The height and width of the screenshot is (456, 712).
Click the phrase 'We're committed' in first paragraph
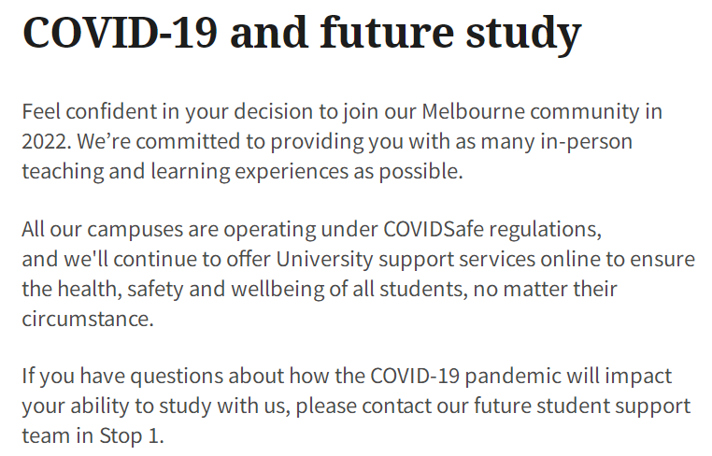[x=159, y=141]
